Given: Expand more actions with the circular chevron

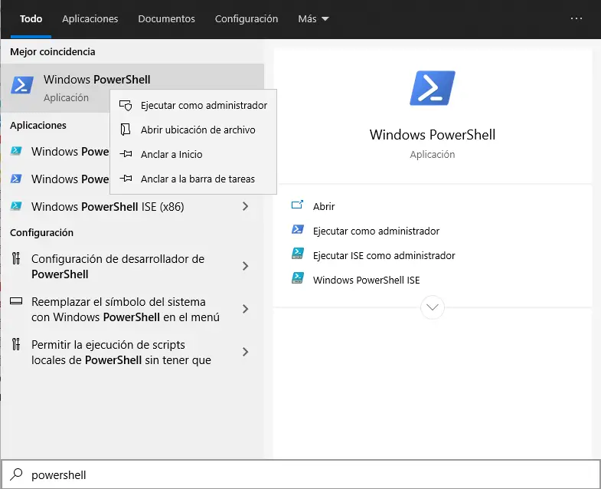Looking at the screenshot, I should click(433, 307).
